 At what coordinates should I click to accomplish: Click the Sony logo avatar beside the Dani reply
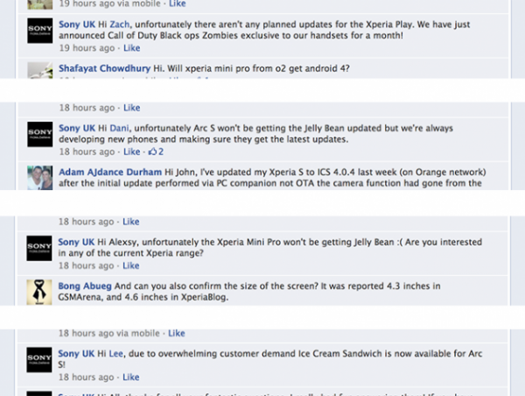[x=40, y=135]
